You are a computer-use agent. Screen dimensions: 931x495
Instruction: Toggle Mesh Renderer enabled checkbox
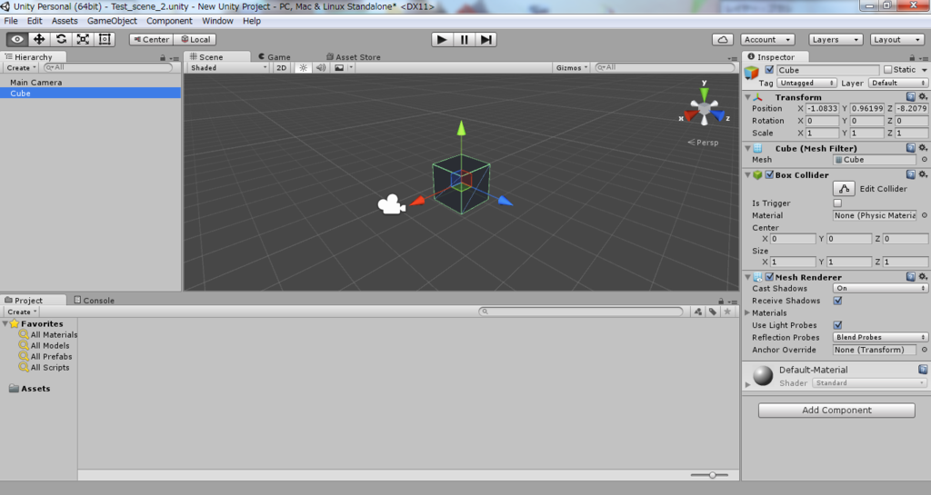[769, 277]
